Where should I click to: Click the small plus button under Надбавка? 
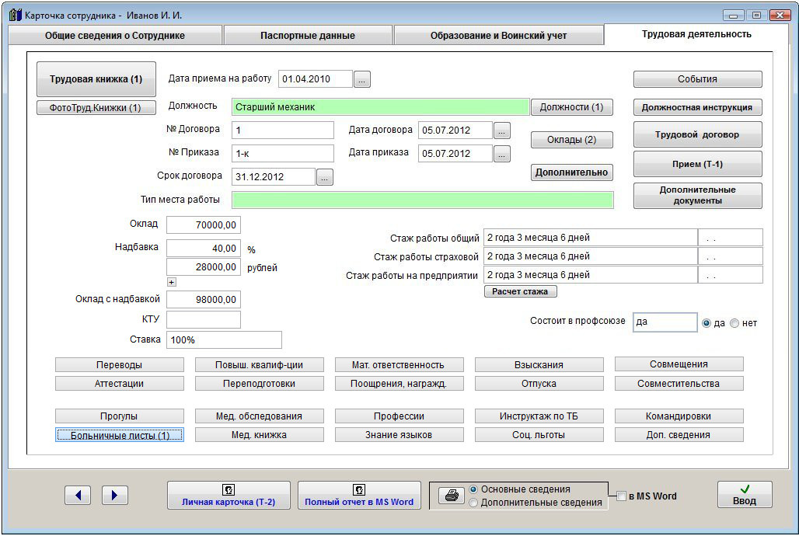(x=172, y=282)
